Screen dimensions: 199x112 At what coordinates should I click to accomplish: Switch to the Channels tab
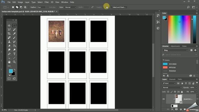click(x=172, y=79)
